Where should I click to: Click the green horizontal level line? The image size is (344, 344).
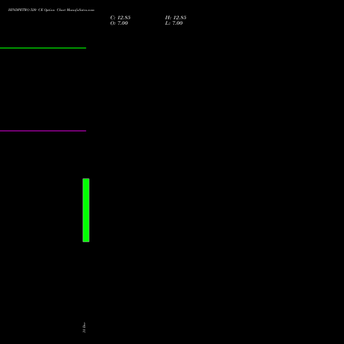coord(43,48)
